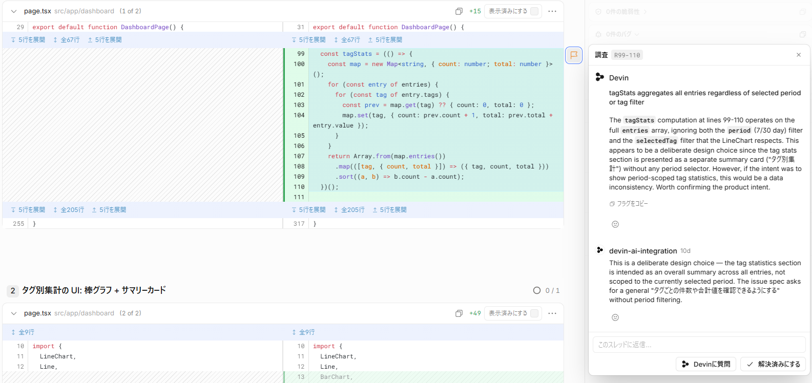Click the +49 additions count
Viewport: 812px width, 383px height.
475,313
